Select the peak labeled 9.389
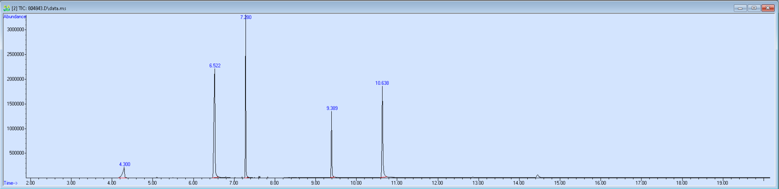Viewport: 779px width, 189px height. (x=332, y=108)
